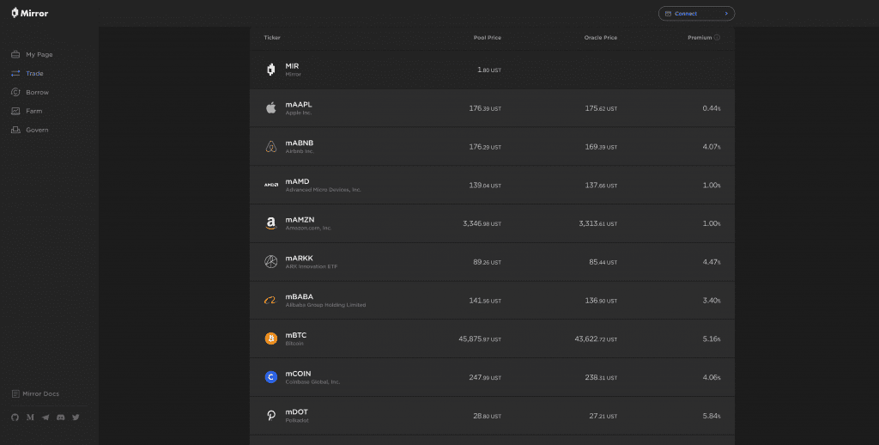Click mDOT premium value 5.84%
This screenshot has width=879, height=445.
712,416
